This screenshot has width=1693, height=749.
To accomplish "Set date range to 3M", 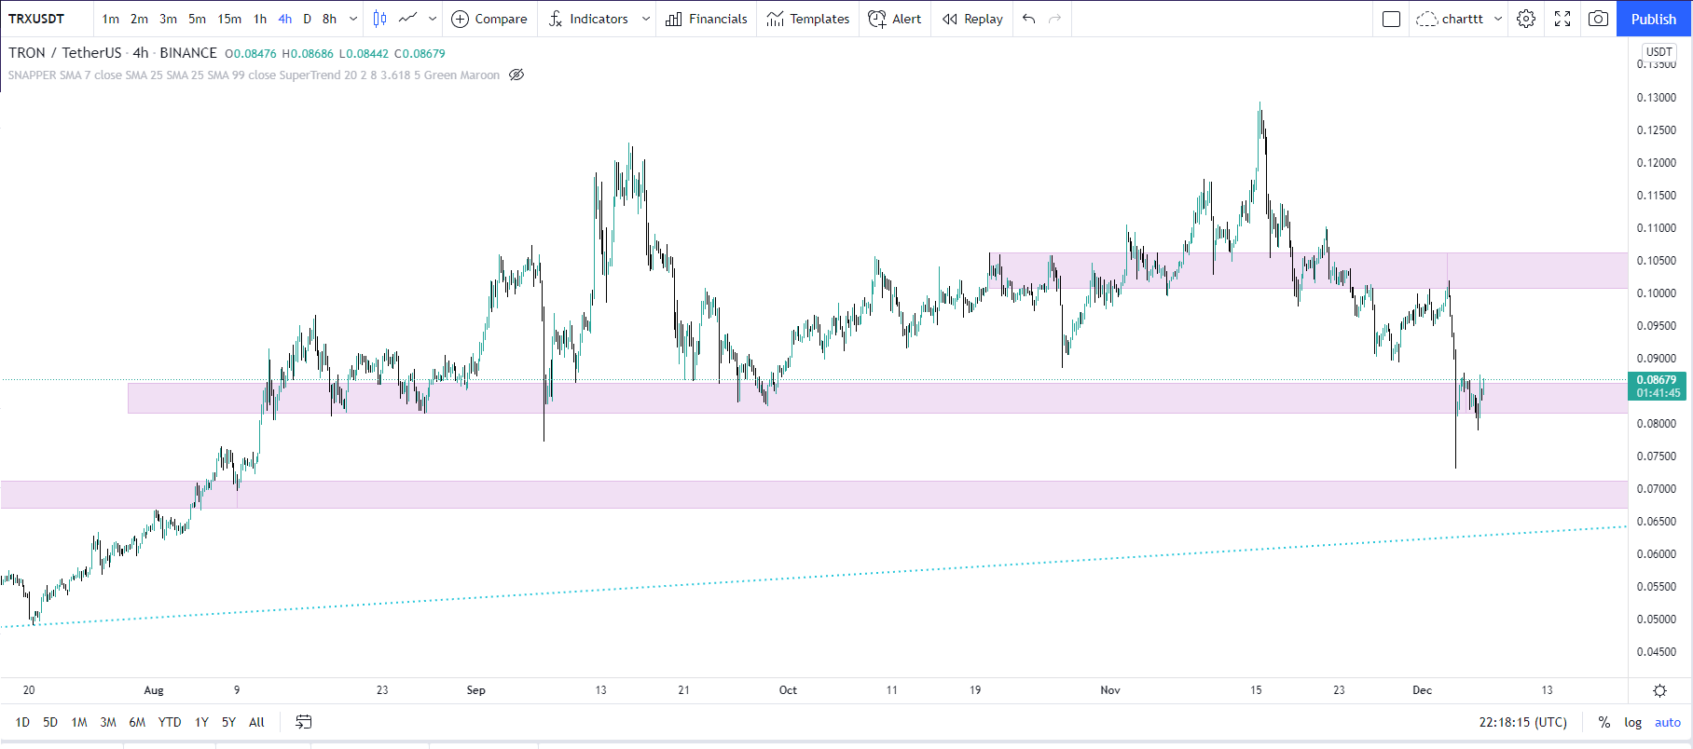I will pyautogui.click(x=108, y=722).
